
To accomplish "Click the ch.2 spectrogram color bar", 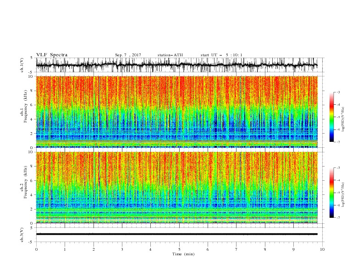I will pos(331,193).
